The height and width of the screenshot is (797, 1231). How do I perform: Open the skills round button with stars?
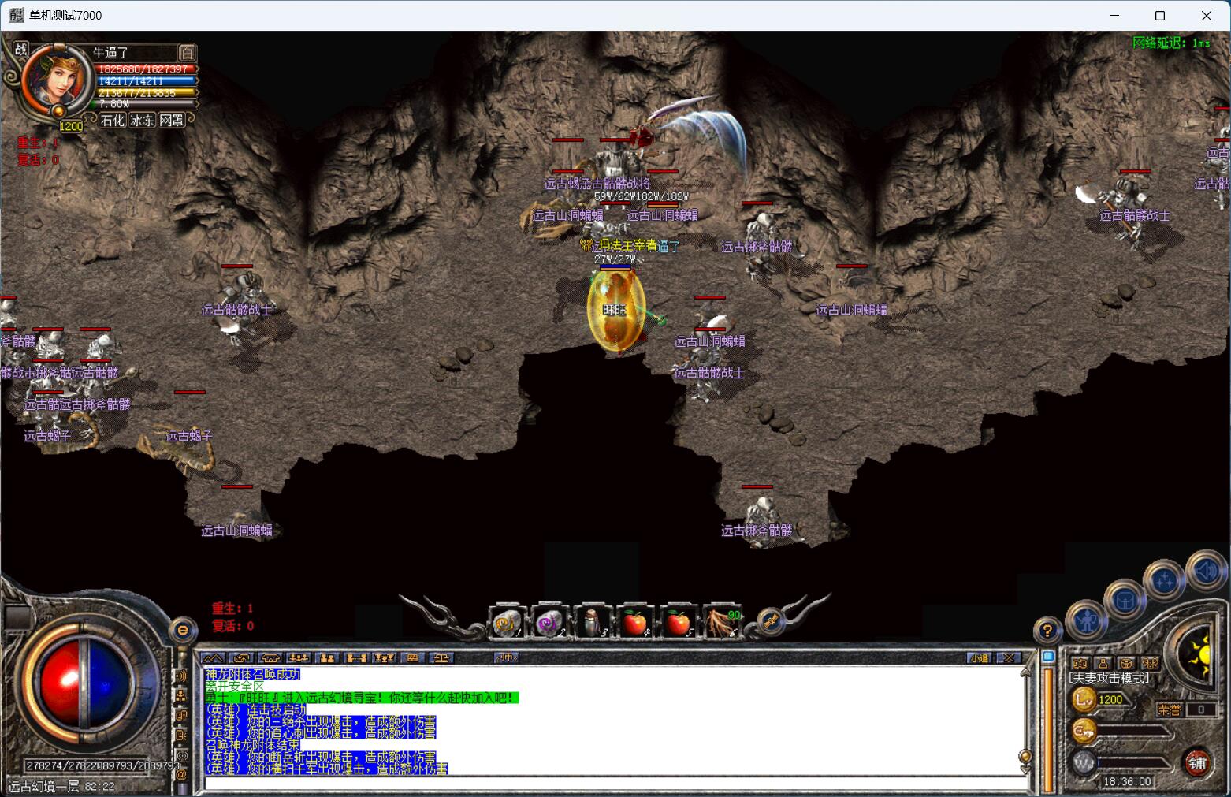[1165, 580]
